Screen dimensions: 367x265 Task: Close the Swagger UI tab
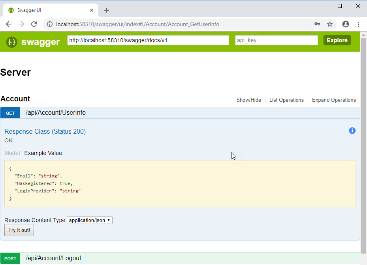tap(92, 10)
